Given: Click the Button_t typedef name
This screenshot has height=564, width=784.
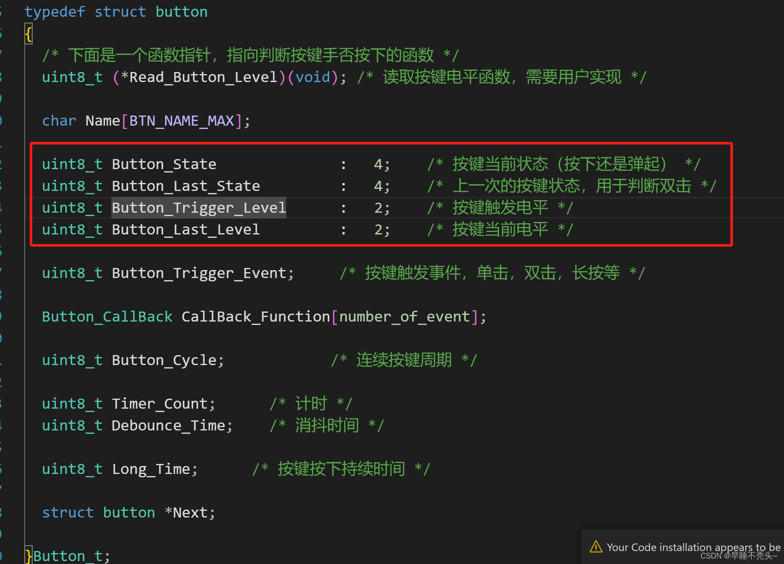Looking at the screenshot, I should [68, 556].
